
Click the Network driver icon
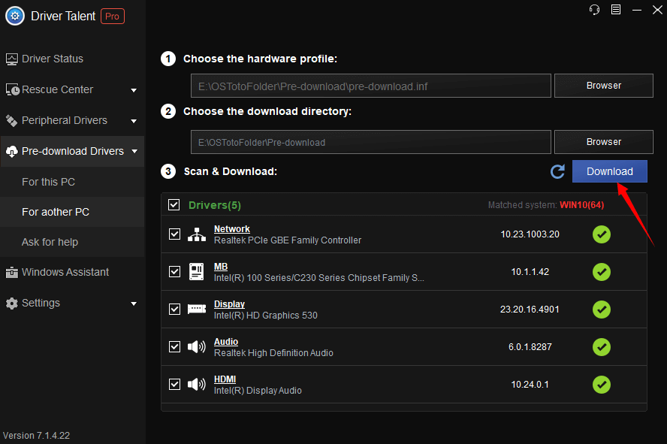[x=197, y=234]
